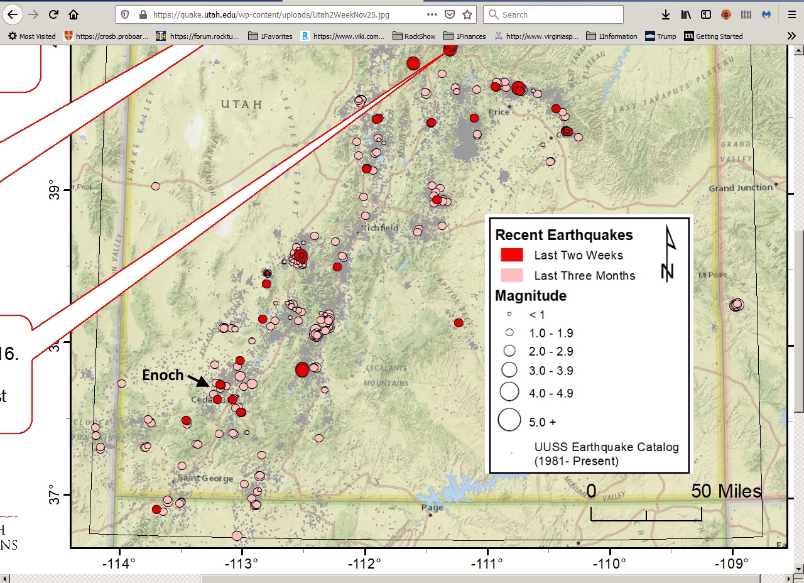Reload the earthquake map page
Viewport: 804px width, 583px height.
[53, 14]
